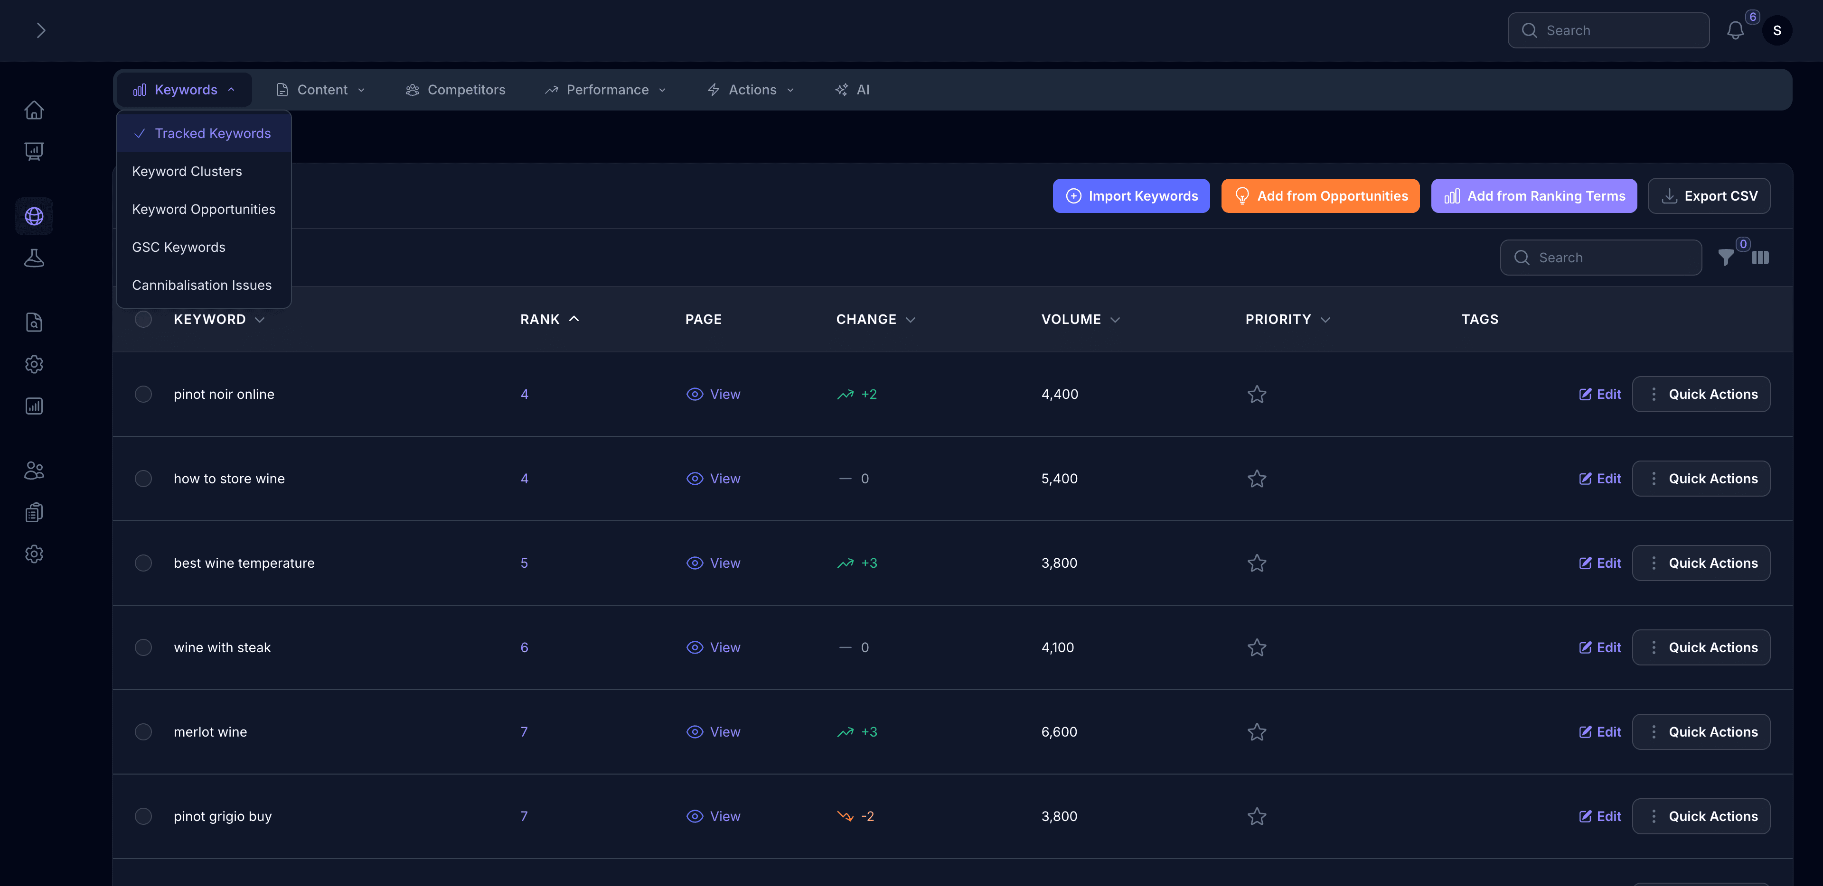Select the wine with steak row checkbox
1823x886 pixels.
point(143,647)
